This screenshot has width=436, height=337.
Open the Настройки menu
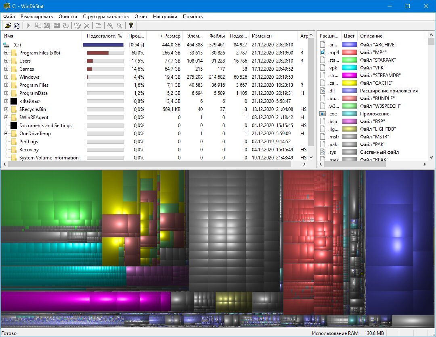click(x=165, y=17)
